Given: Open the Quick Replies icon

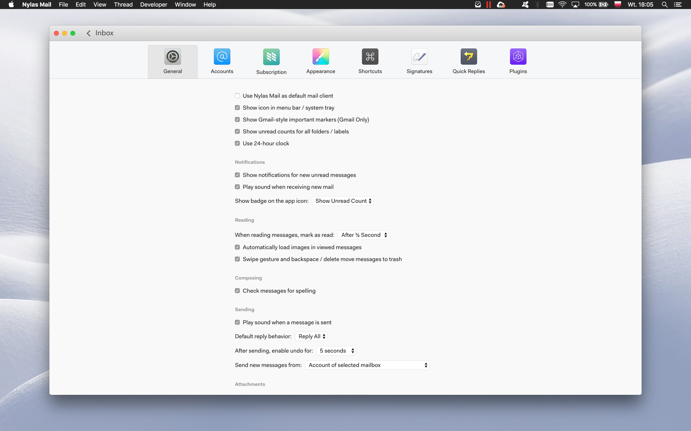Looking at the screenshot, I should (468, 57).
